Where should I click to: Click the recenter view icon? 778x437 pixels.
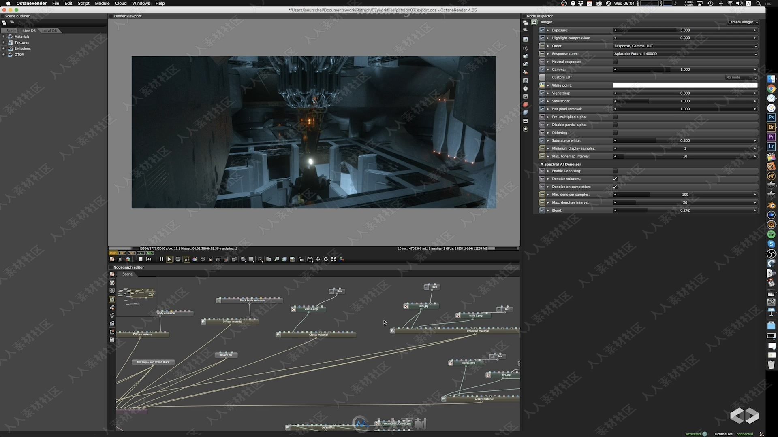click(112, 259)
